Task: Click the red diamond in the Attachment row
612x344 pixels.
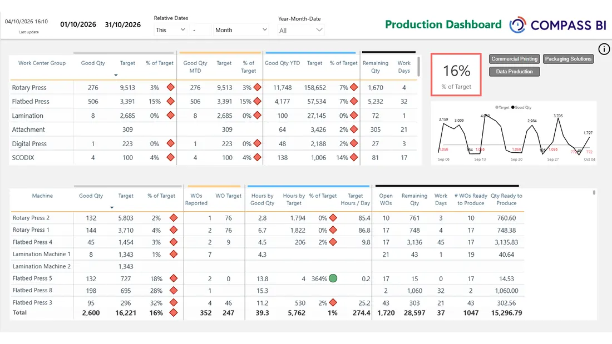Action: pyautogui.click(x=354, y=129)
